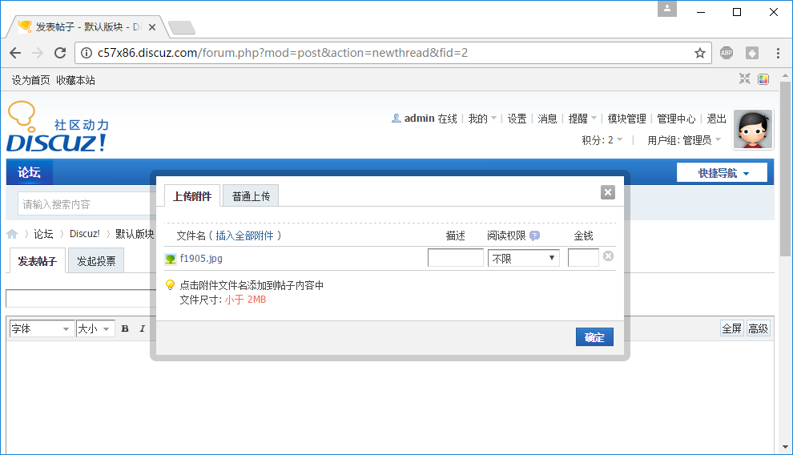This screenshot has width=793, height=455.
Task: Click the reading permission help icon
Action: [534, 236]
